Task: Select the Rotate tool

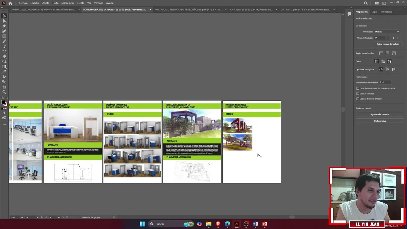Action: coord(4,51)
